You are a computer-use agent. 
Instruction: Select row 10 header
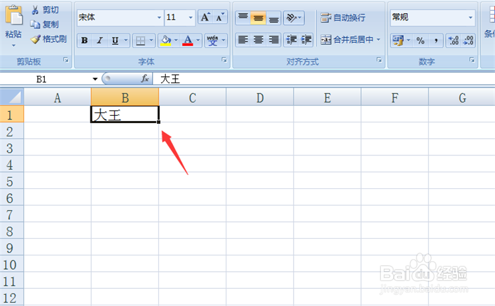(x=12, y=264)
